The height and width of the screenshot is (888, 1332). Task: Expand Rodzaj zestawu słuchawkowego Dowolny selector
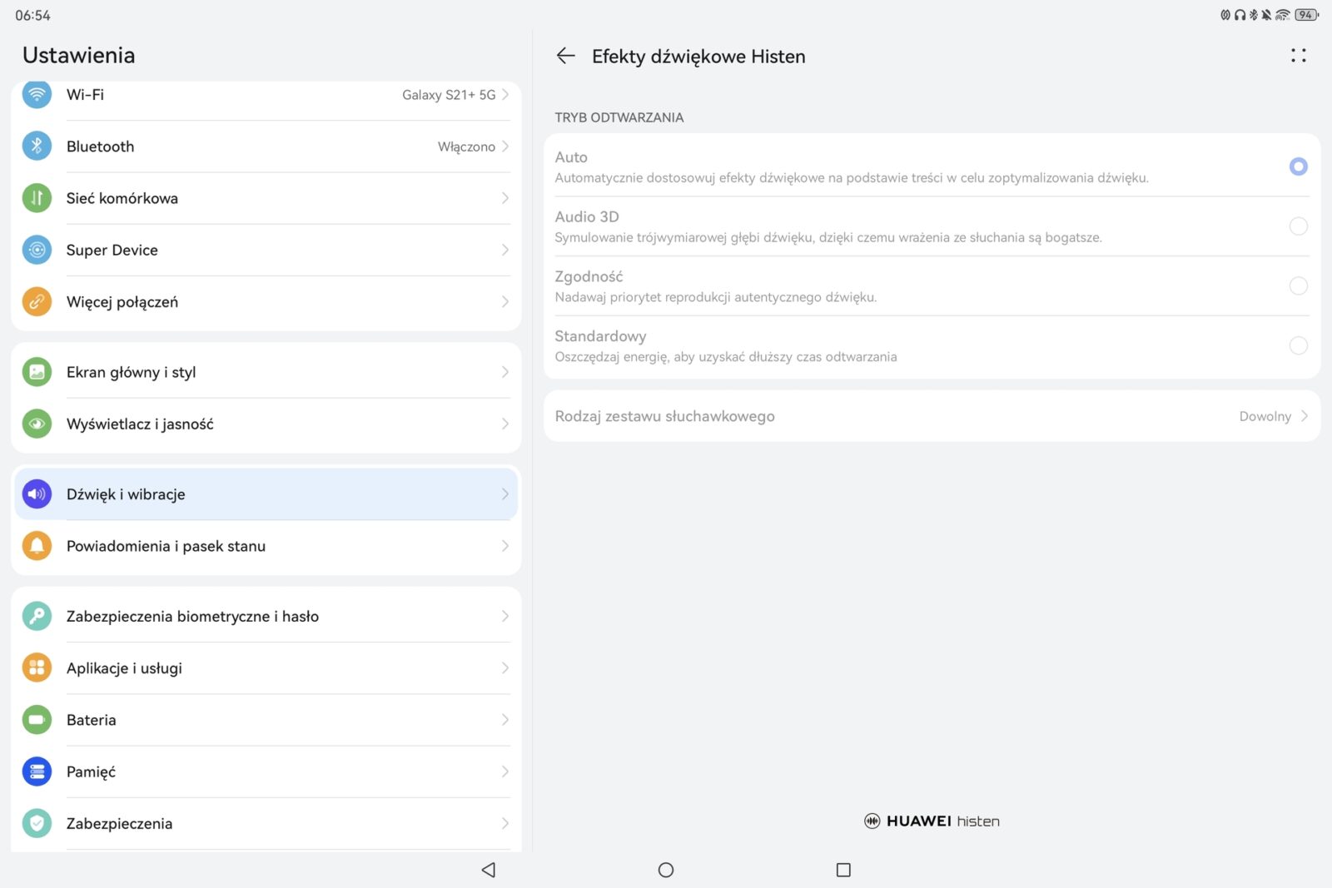(1273, 416)
